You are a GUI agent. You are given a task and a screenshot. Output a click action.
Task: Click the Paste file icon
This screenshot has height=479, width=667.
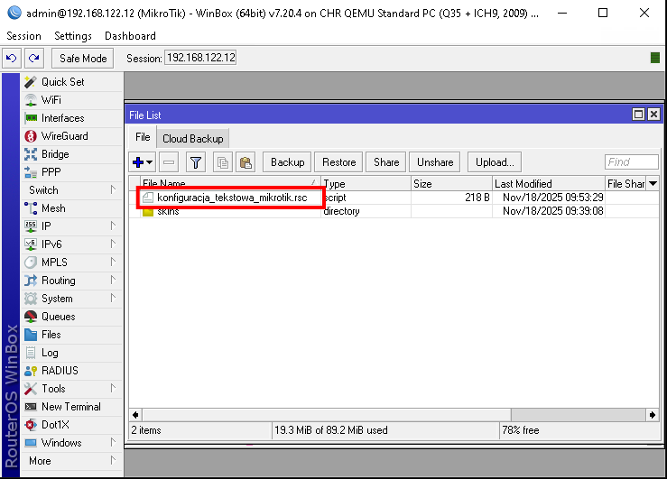(245, 162)
